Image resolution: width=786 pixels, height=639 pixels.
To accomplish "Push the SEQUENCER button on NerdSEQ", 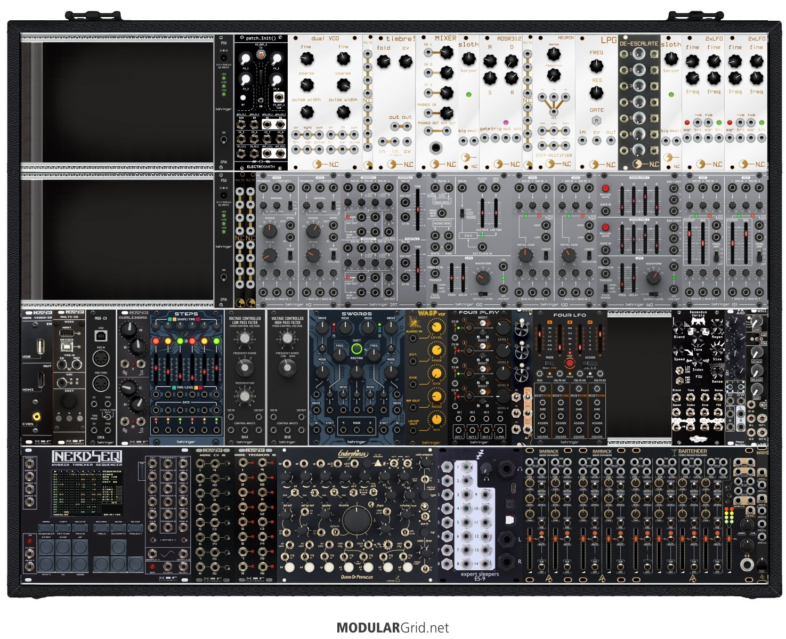I will (46, 527).
